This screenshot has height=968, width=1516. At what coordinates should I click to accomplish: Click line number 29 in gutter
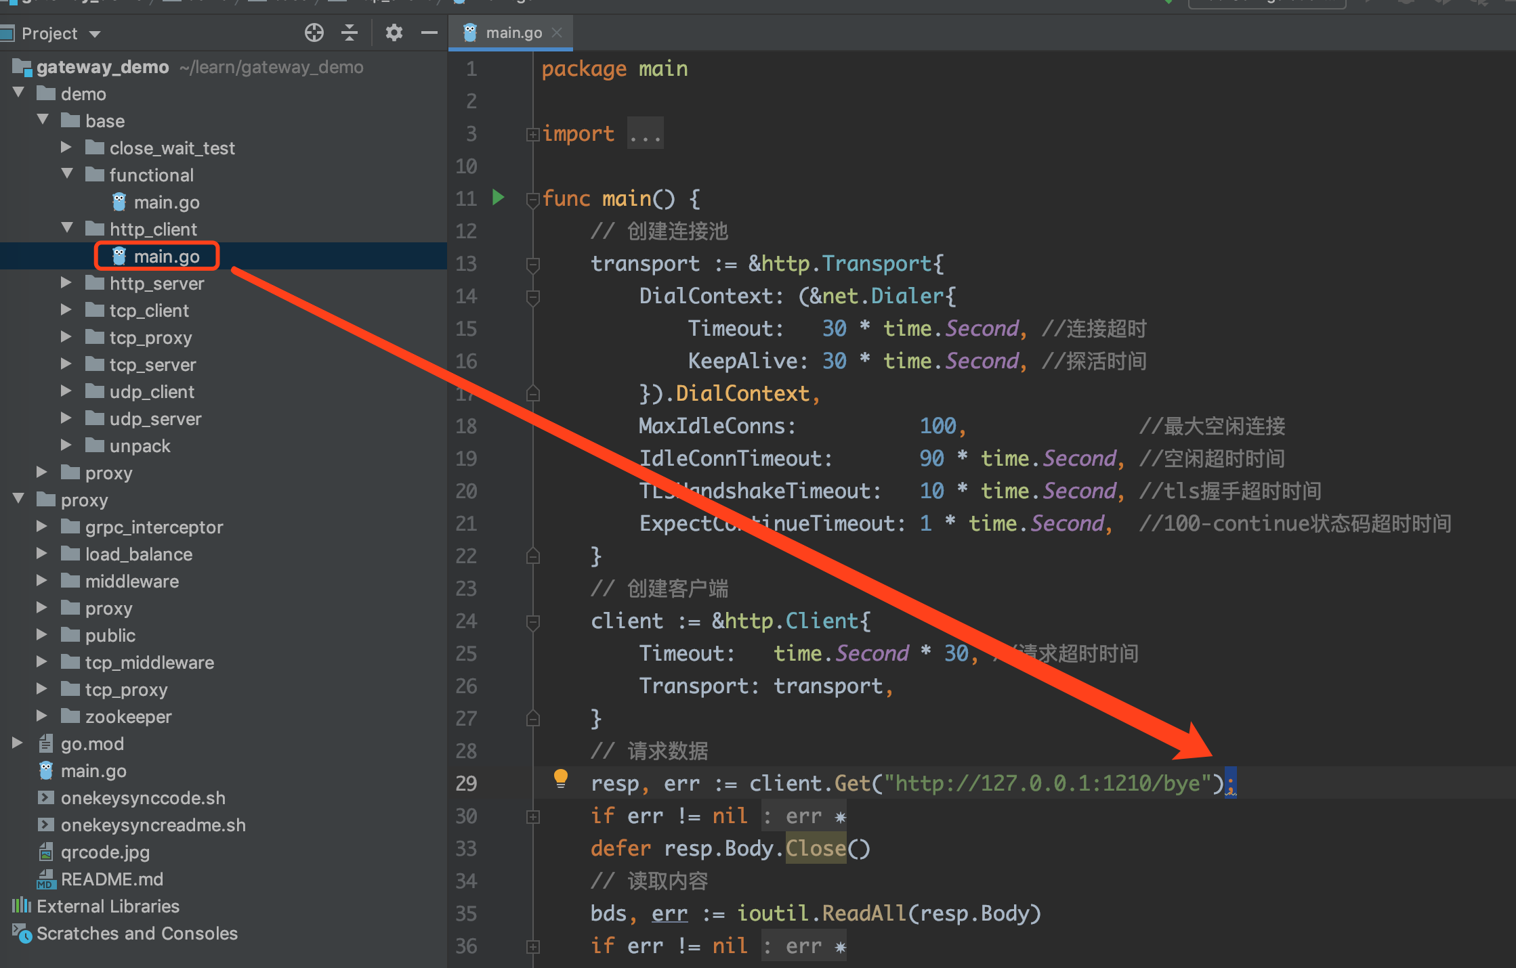click(x=466, y=784)
